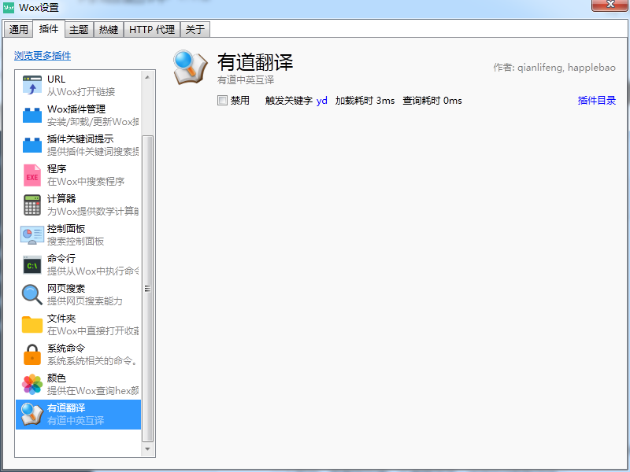Select the 网页搜索 plugin name
Screen dimensions: 630x472
coord(66,289)
